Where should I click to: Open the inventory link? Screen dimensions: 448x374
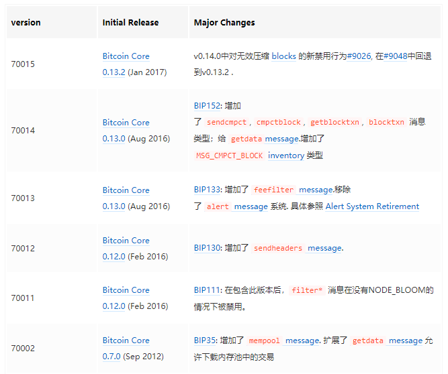[286, 155]
